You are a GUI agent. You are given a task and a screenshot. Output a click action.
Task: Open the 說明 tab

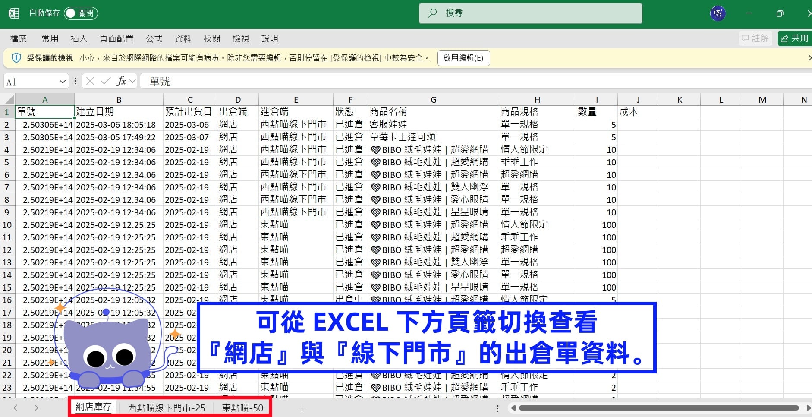(270, 39)
